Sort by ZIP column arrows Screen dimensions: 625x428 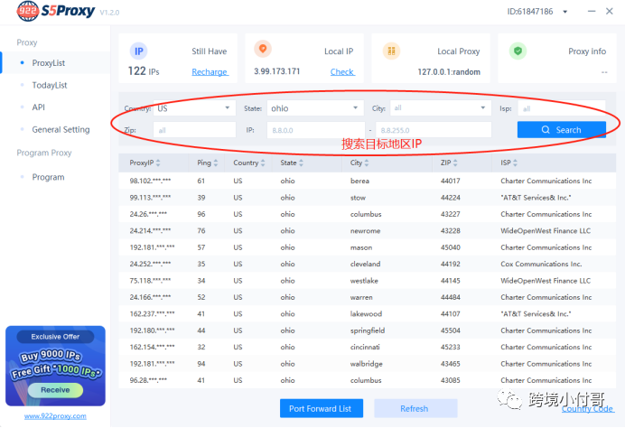tap(455, 163)
